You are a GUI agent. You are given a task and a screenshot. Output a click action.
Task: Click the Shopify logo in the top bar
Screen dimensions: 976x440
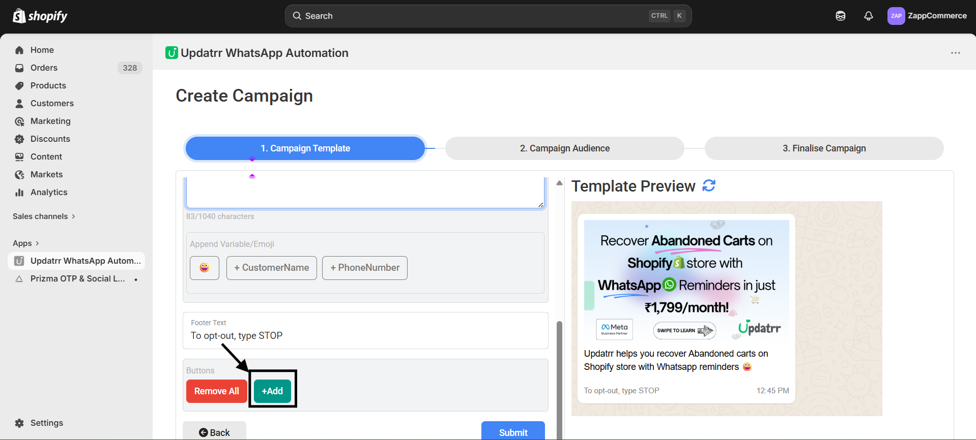(40, 16)
